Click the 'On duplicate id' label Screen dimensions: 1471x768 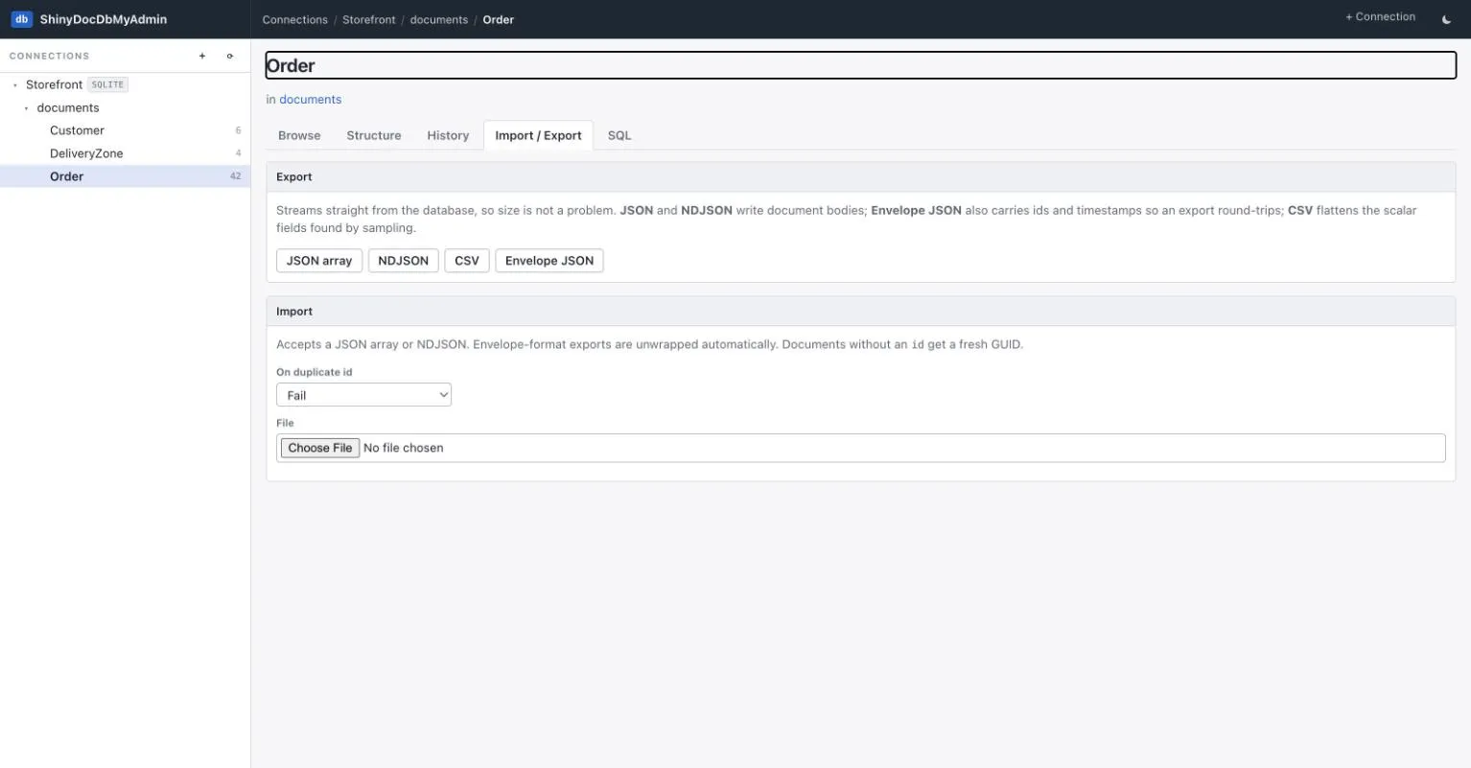coord(315,372)
